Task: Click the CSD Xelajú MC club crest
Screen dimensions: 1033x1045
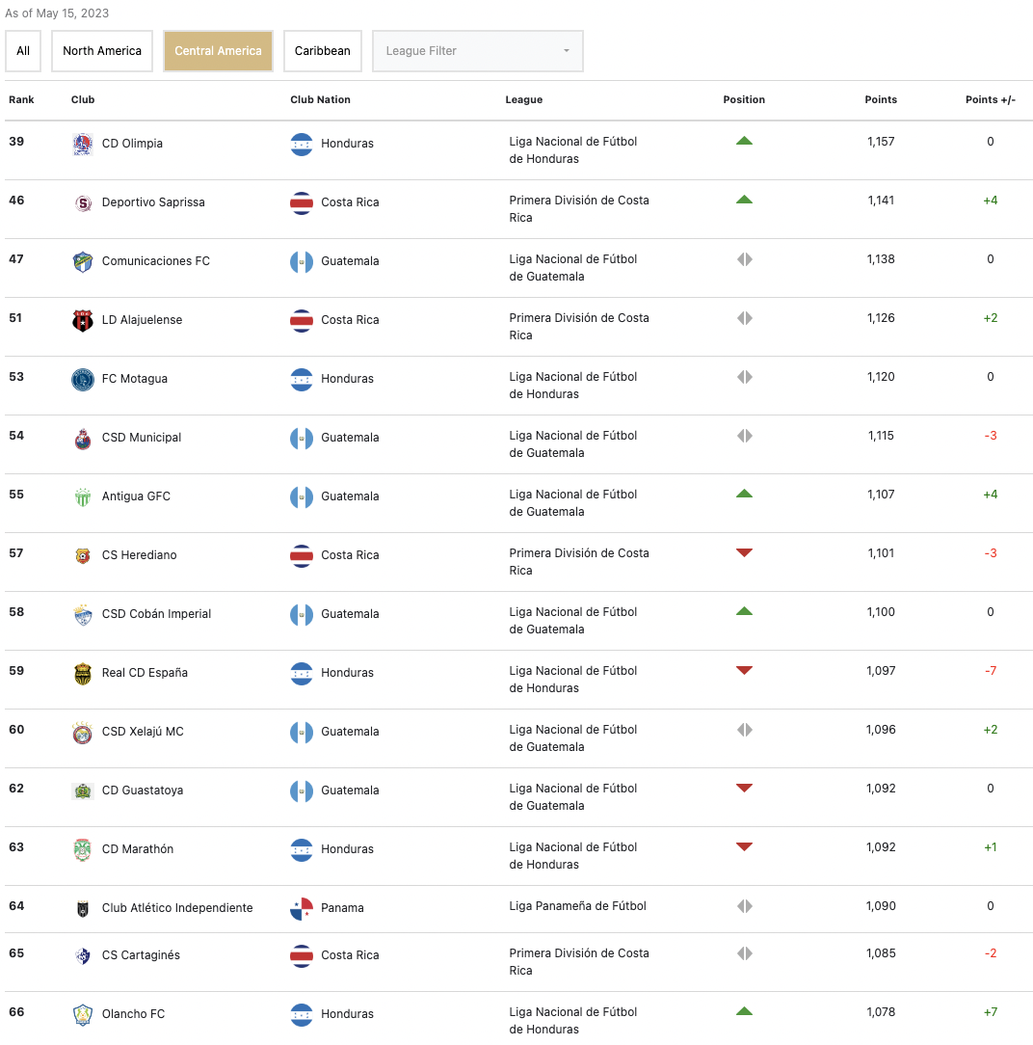Action: 83,732
